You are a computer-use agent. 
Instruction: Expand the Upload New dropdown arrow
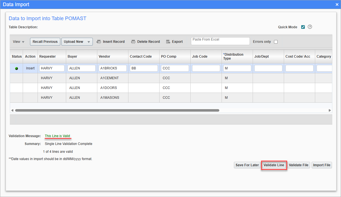pyautogui.click(x=89, y=41)
